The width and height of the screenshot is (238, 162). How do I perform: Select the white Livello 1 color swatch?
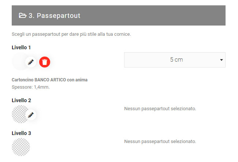tap(19, 61)
